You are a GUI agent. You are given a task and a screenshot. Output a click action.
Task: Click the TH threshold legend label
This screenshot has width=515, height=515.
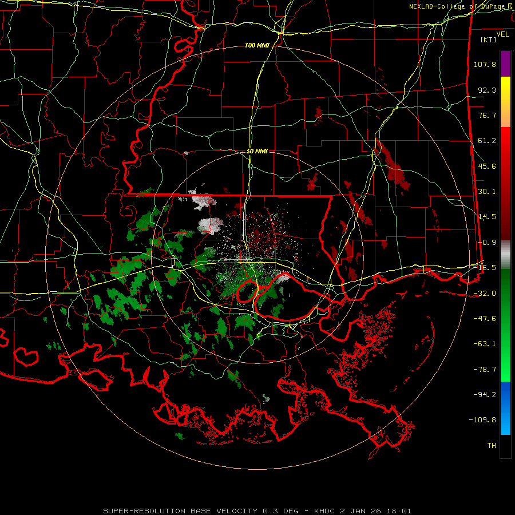tap(492, 446)
